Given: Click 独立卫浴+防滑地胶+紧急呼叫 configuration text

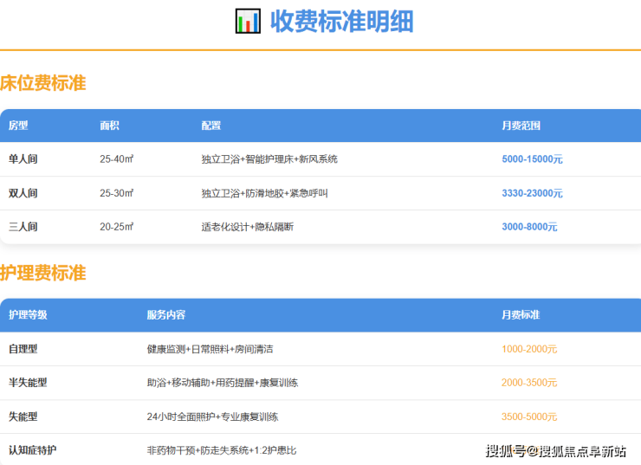Looking at the screenshot, I should 264,193.
